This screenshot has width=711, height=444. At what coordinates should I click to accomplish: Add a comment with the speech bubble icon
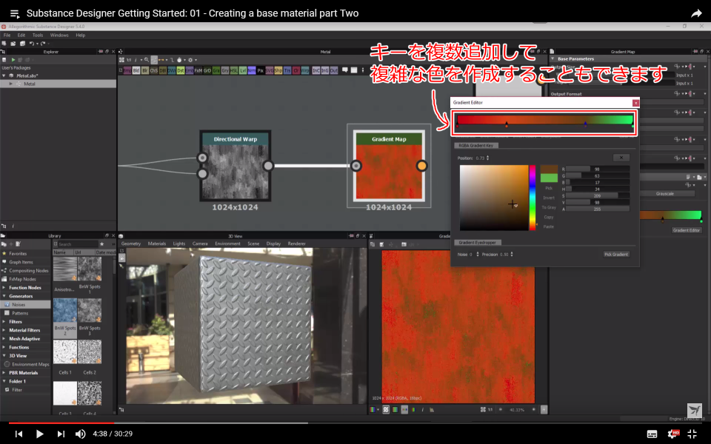tap(345, 70)
